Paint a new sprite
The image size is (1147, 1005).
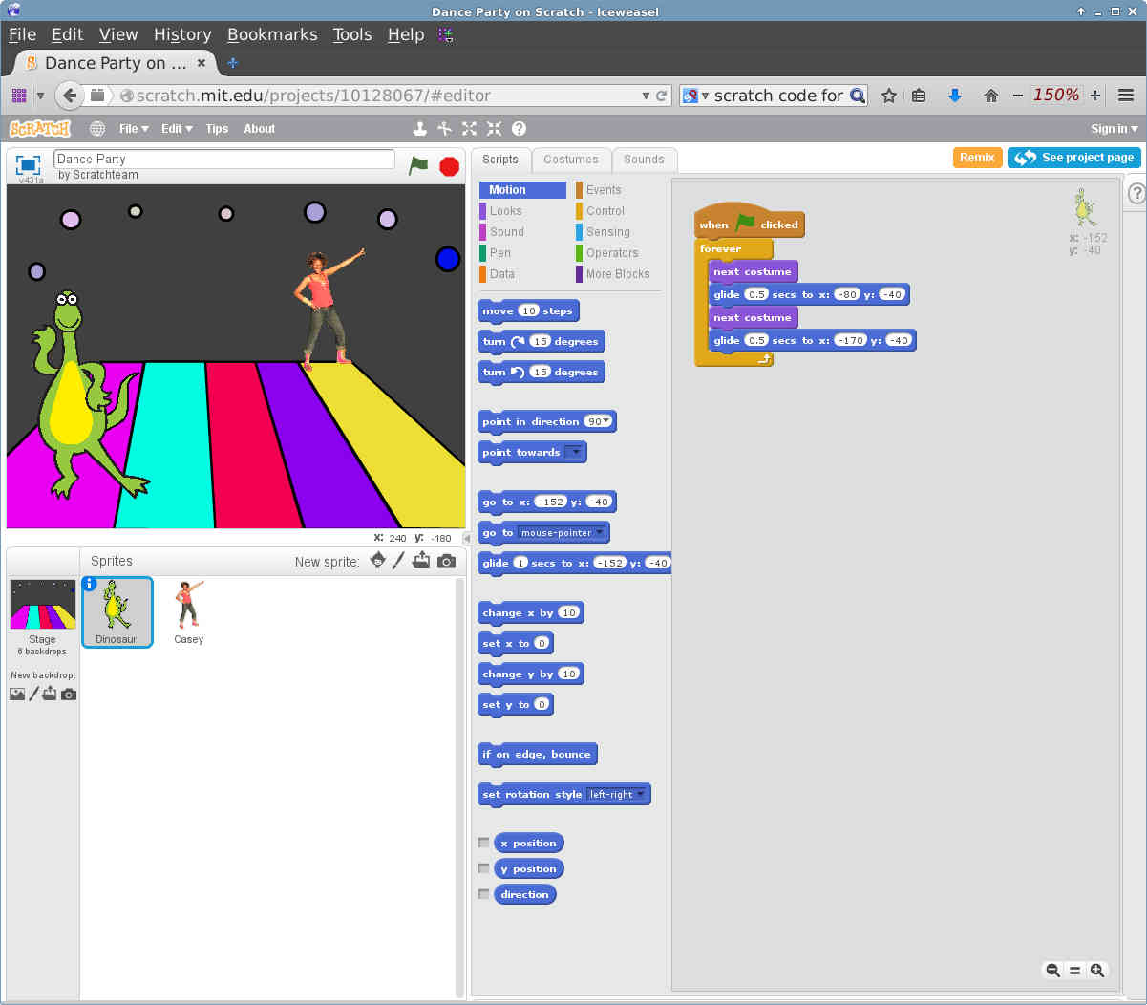(x=399, y=561)
